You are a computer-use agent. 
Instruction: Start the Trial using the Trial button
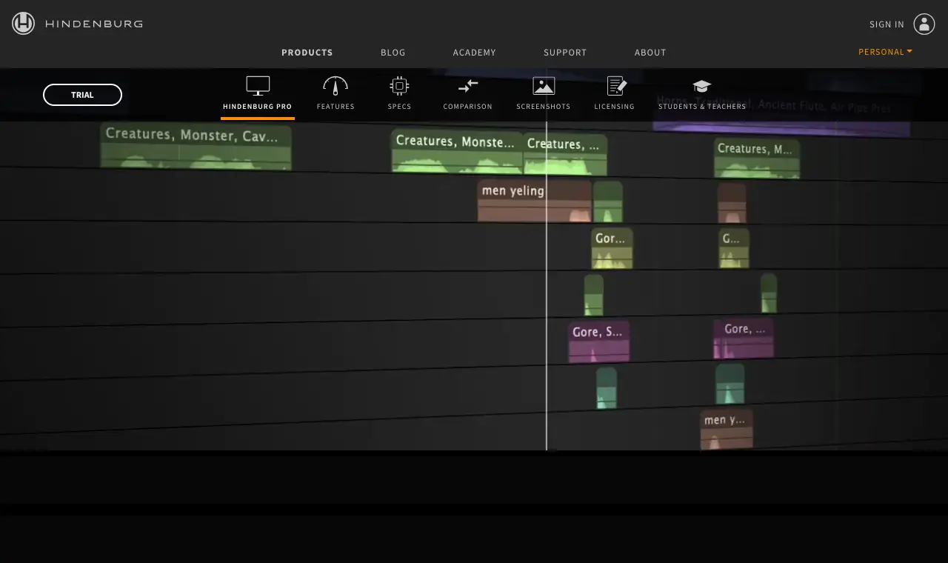tap(82, 95)
